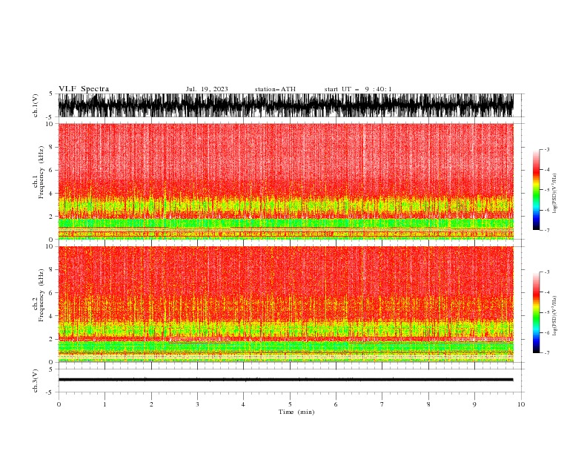Viewport: 587px width, 454px height.
Task: Click inside the ch.2 spectrogram panel
Action: click(285, 304)
